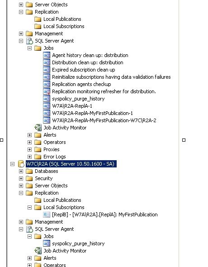
Task: Collapse the first server's SQL Server Agent node
Action: (21, 41)
